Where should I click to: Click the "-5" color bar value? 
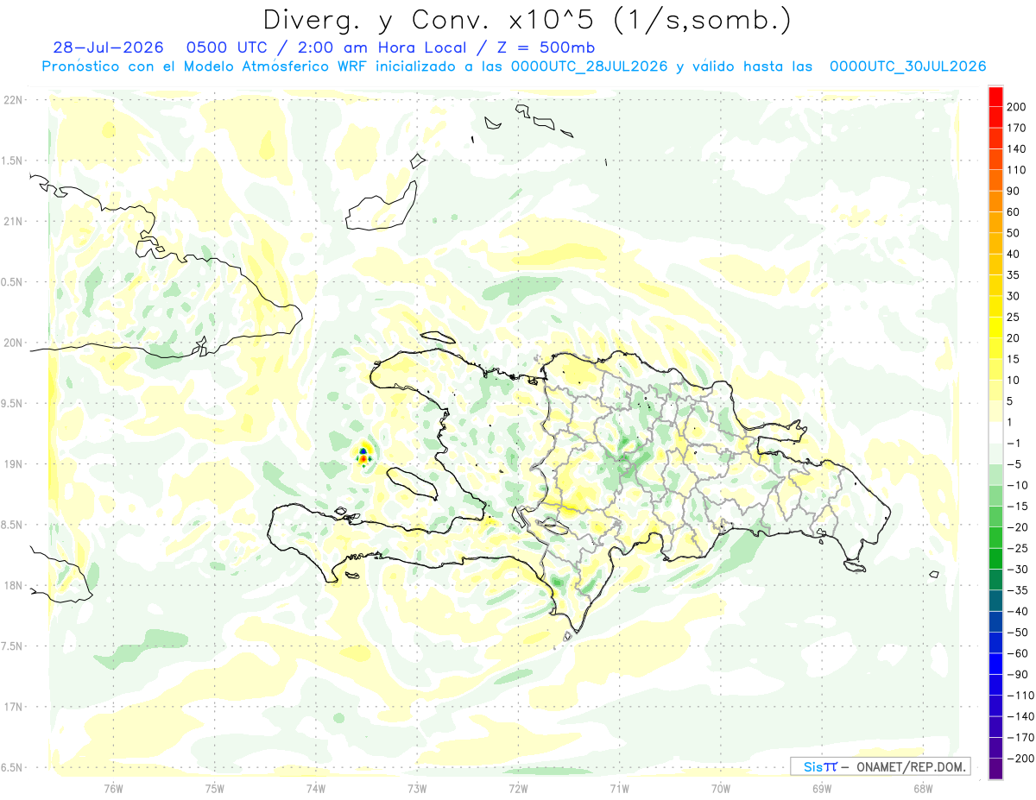click(1014, 464)
